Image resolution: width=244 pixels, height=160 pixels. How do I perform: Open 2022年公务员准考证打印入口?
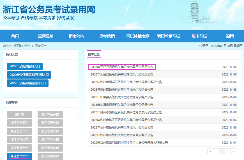tap(29, 75)
